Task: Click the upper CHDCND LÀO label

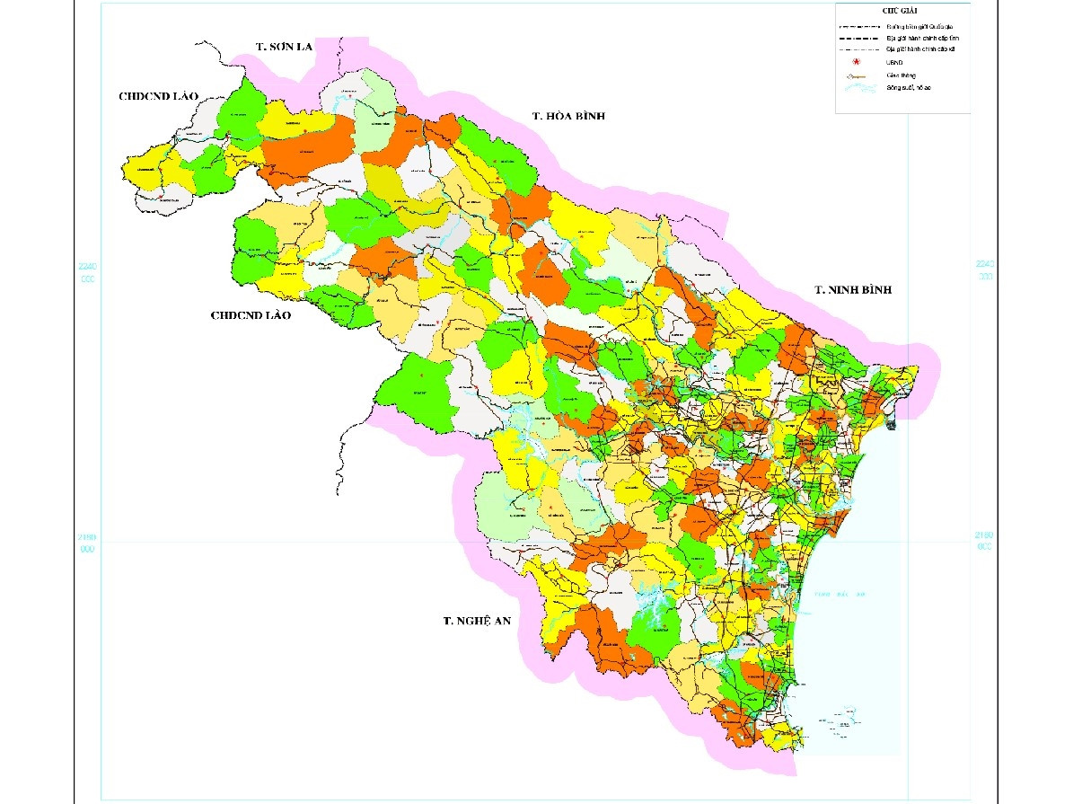Action: [158, 95]
